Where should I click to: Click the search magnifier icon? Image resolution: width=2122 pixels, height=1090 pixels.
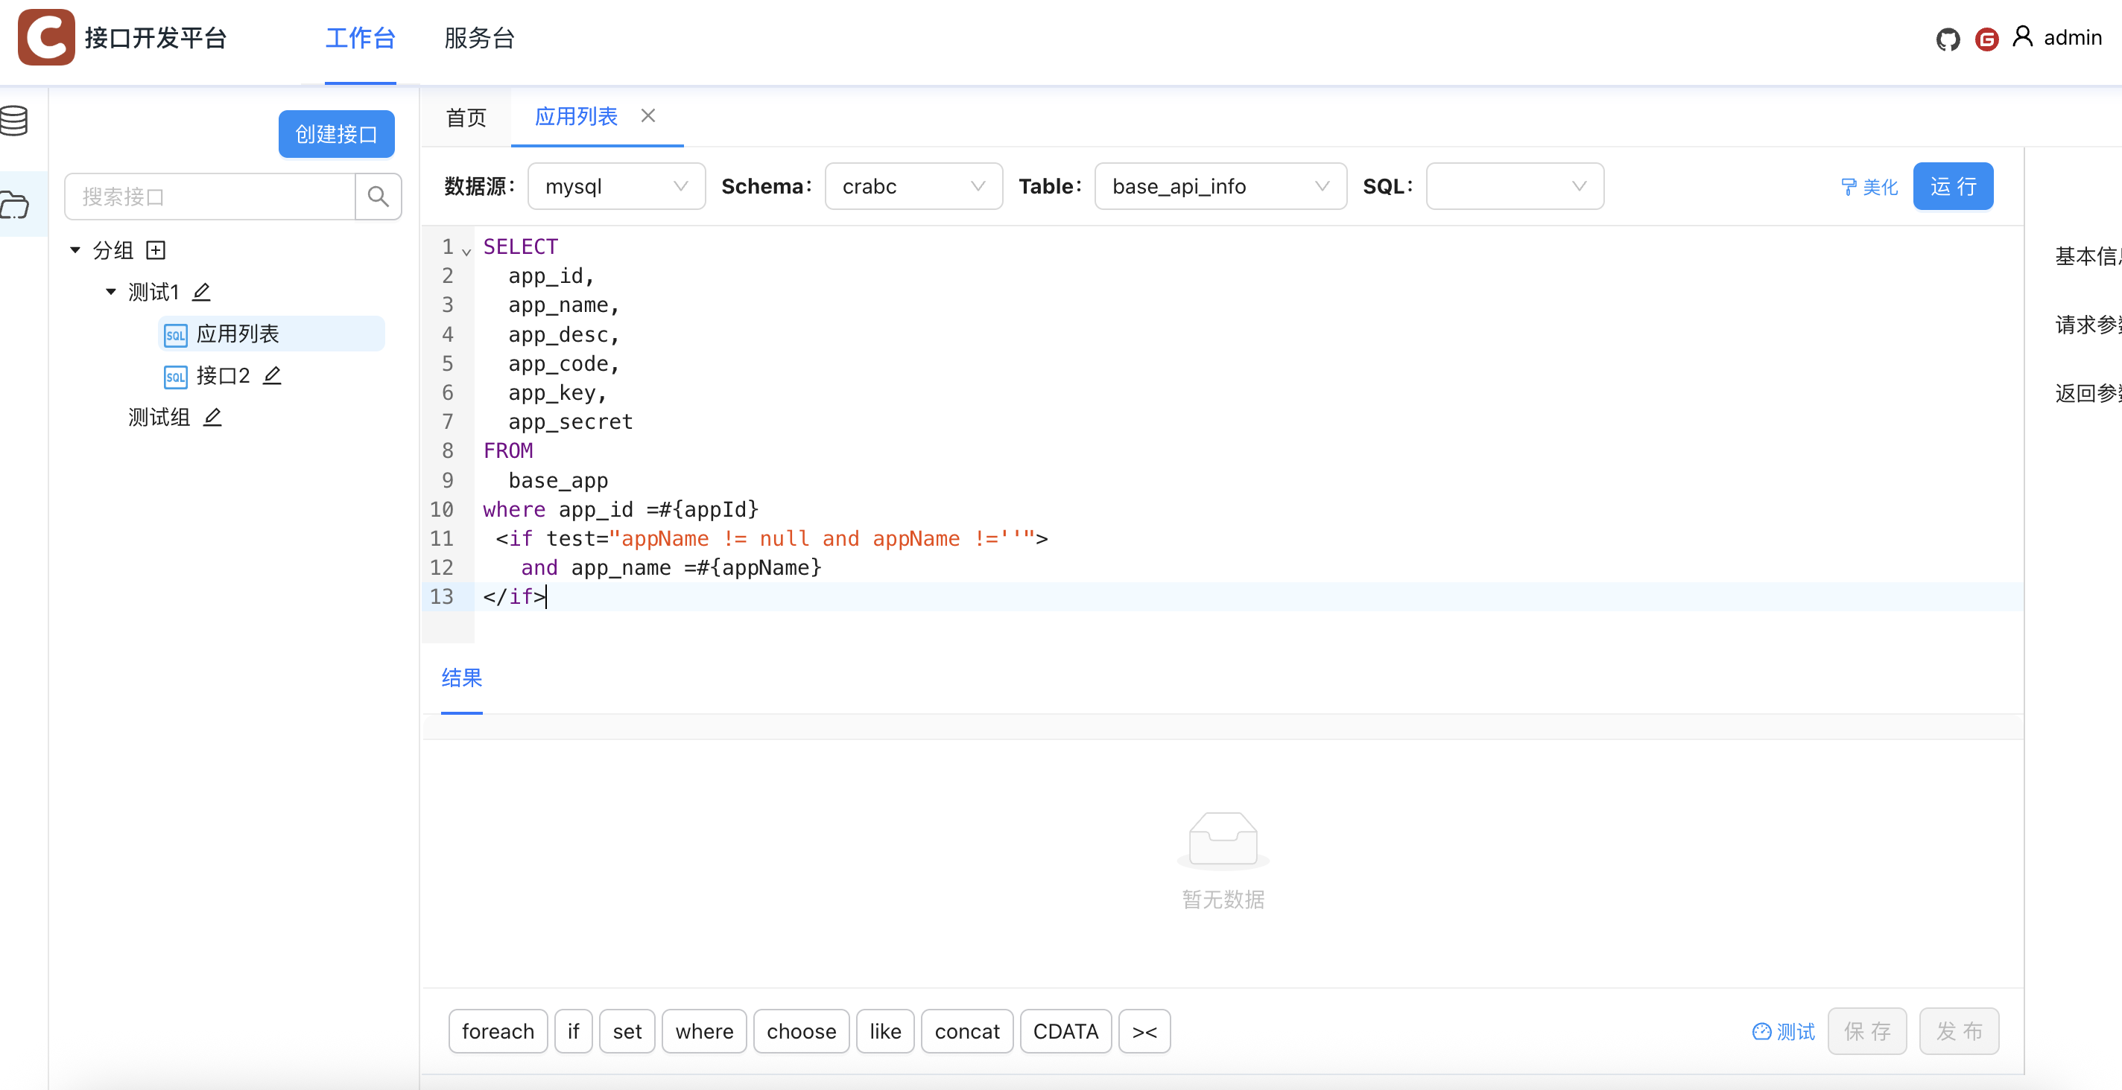coord(378,196)
